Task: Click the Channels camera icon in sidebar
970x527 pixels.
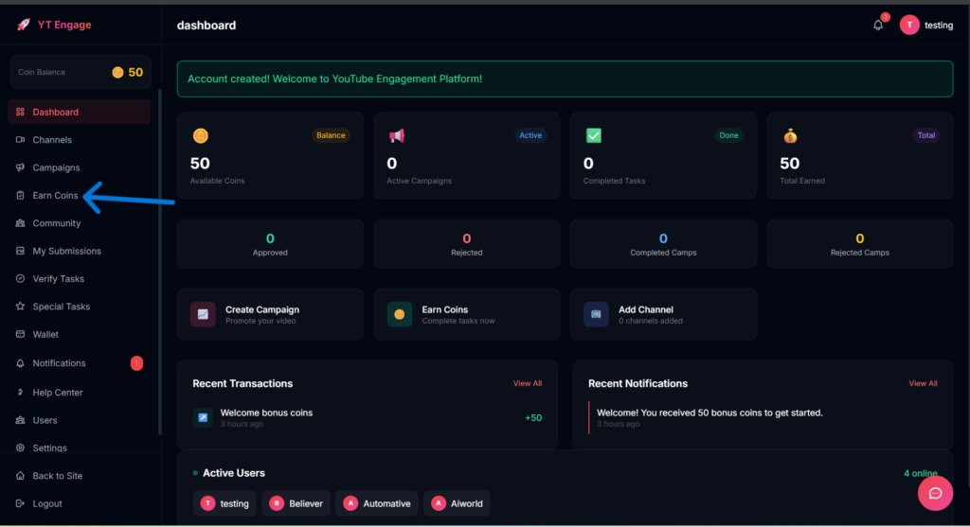Action: [x=21, y=140]
